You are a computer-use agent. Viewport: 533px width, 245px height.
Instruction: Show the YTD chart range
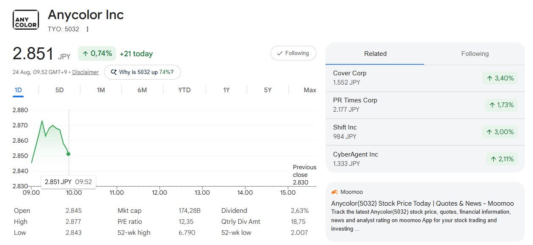coord(184,90)
